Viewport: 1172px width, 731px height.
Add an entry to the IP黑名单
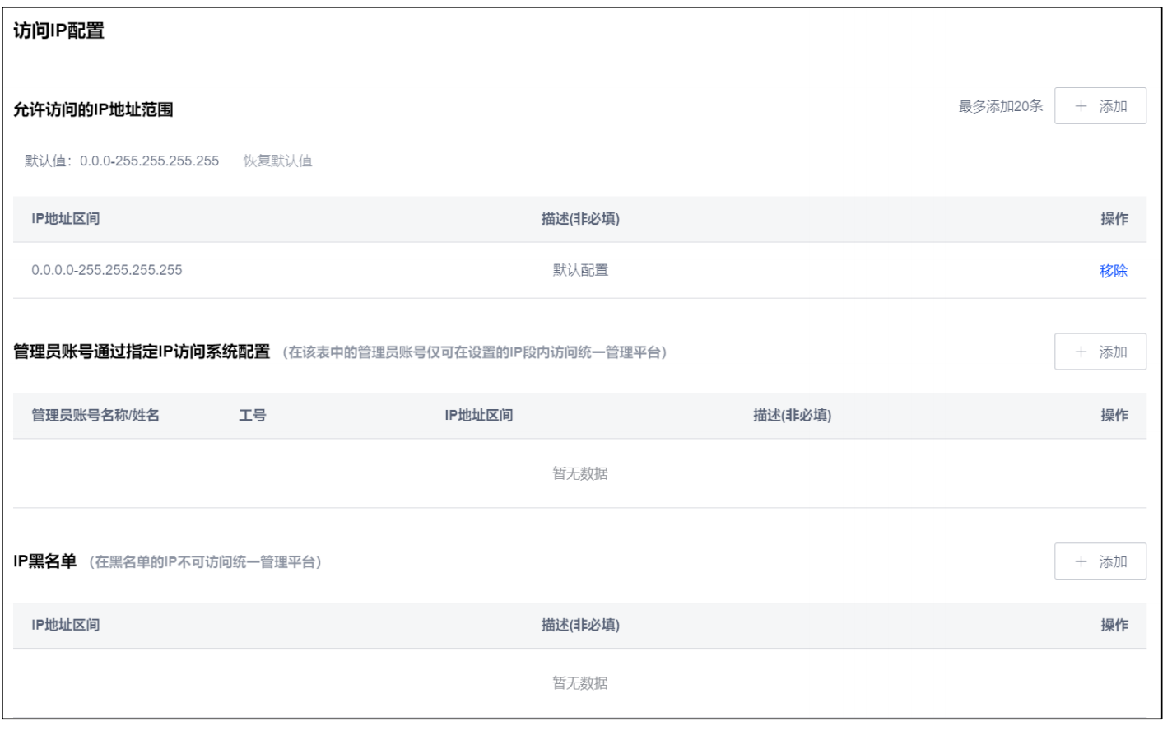pos(1100,561)
